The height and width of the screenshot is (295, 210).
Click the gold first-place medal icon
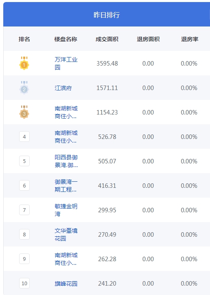pos(24,63)
